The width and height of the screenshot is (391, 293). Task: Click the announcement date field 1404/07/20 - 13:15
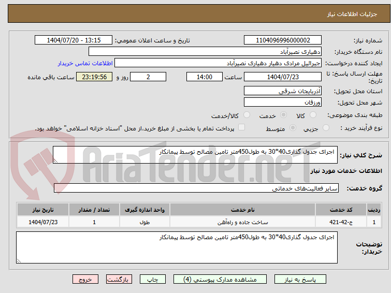click(74, 40)
